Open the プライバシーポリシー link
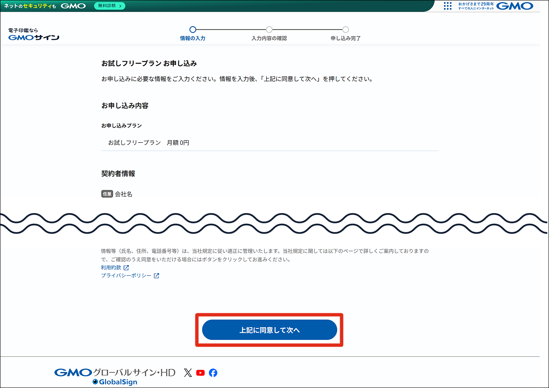The width and height of the screenshot is (549, 388). tap(125, 275)
